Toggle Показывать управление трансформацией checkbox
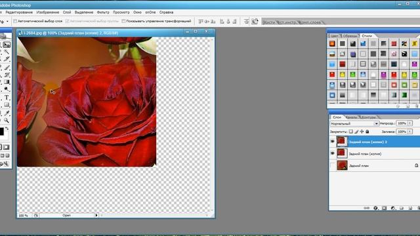The width and height of the screenshot is (420, 236). [x=123, y=21]
